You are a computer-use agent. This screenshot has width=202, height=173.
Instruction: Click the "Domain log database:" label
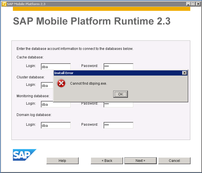[34, 115]
